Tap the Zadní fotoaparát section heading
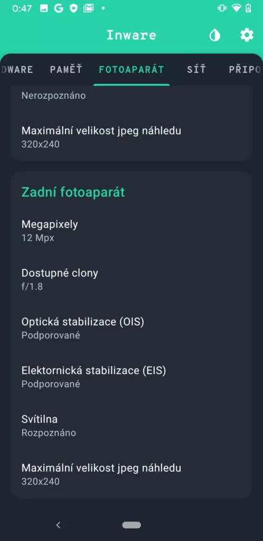 coord(73,192)
